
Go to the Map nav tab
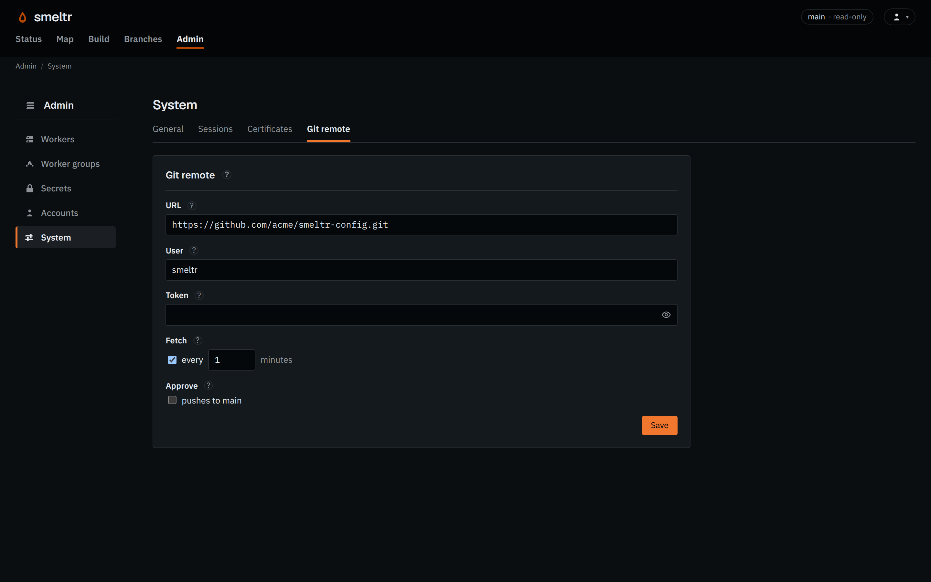coord(65,39)
